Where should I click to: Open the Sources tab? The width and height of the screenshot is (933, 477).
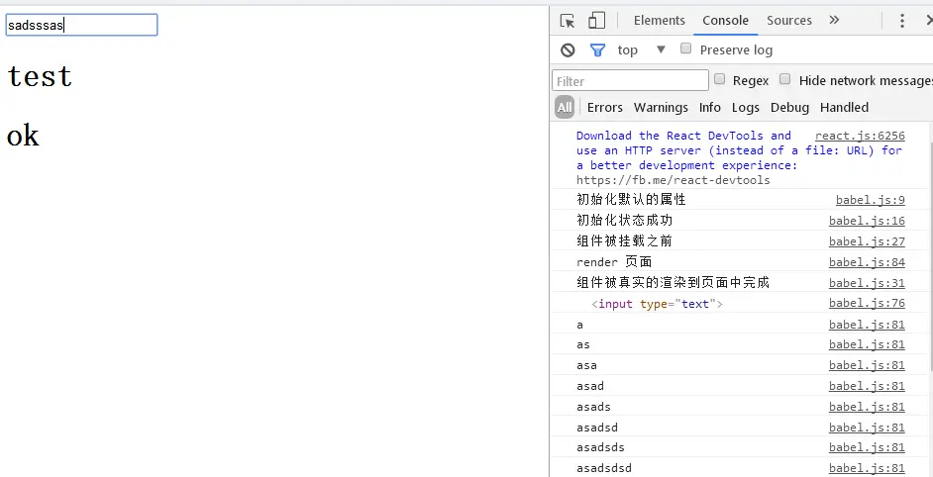pos(789,20)
